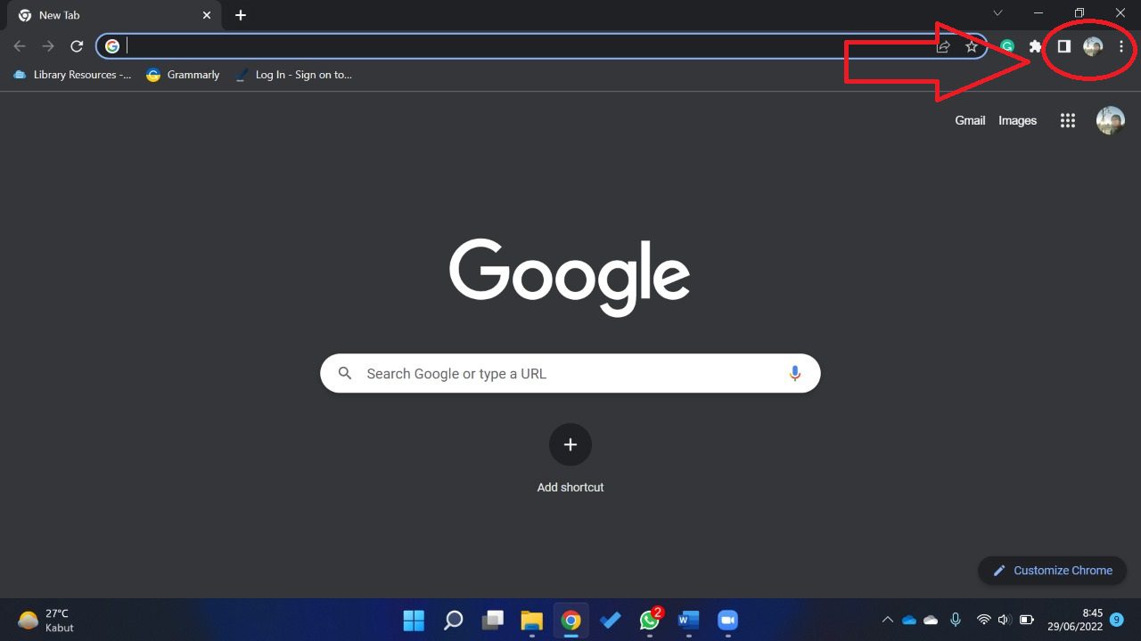This screenshot has height=641, width=1141.
Task: Open the Chrome three-dot menu
Action: pos(1121,46)
